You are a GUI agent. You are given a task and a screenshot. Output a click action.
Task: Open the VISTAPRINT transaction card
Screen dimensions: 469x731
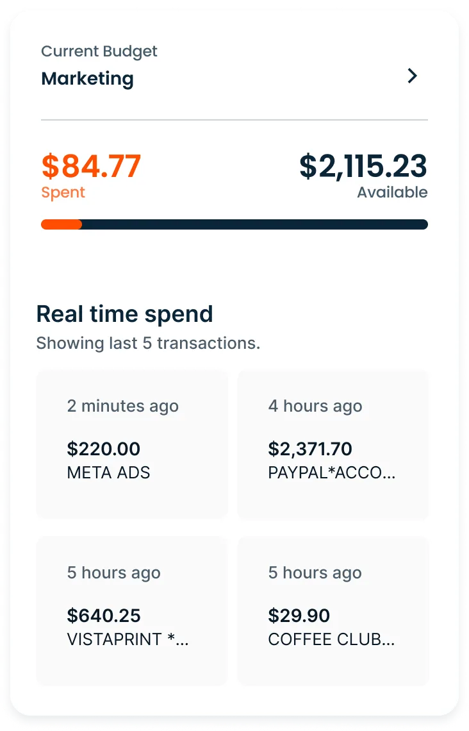[132, 610]
